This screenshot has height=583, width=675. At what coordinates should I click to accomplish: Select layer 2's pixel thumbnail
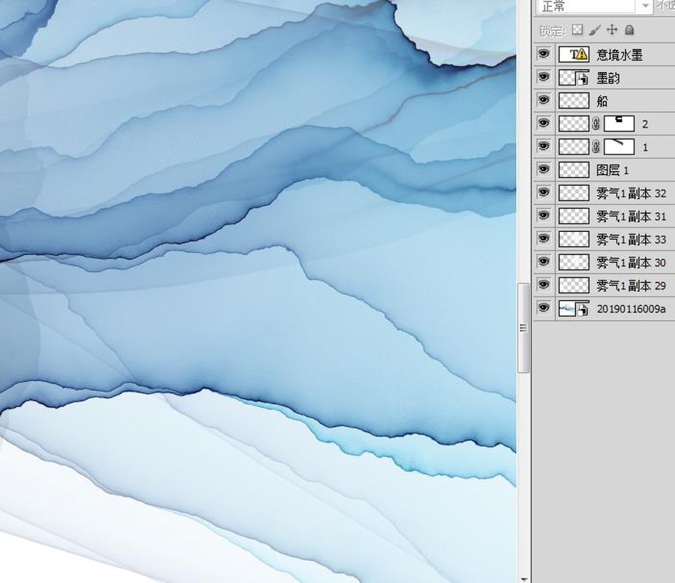pos(574,124)
